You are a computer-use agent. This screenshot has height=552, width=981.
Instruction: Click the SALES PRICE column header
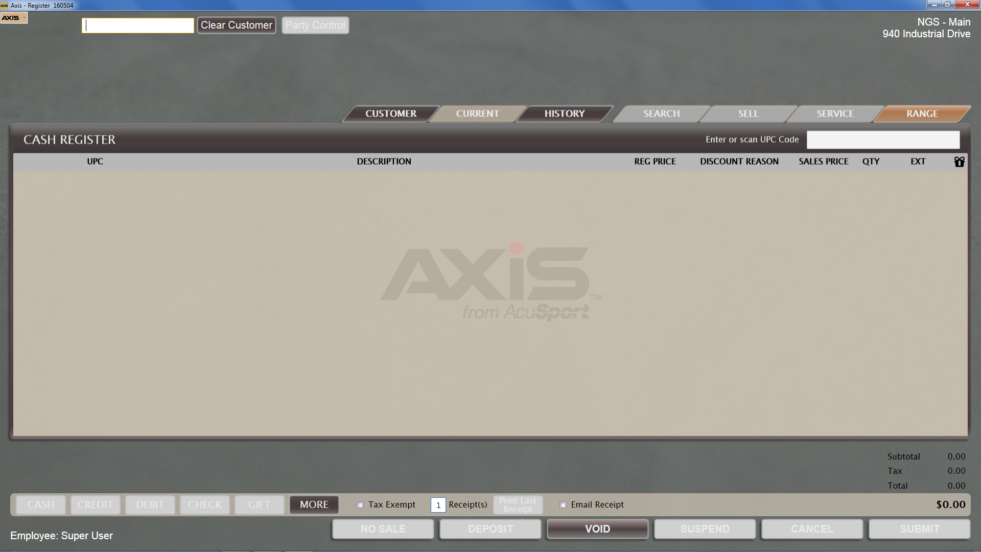tap(824, 162)
